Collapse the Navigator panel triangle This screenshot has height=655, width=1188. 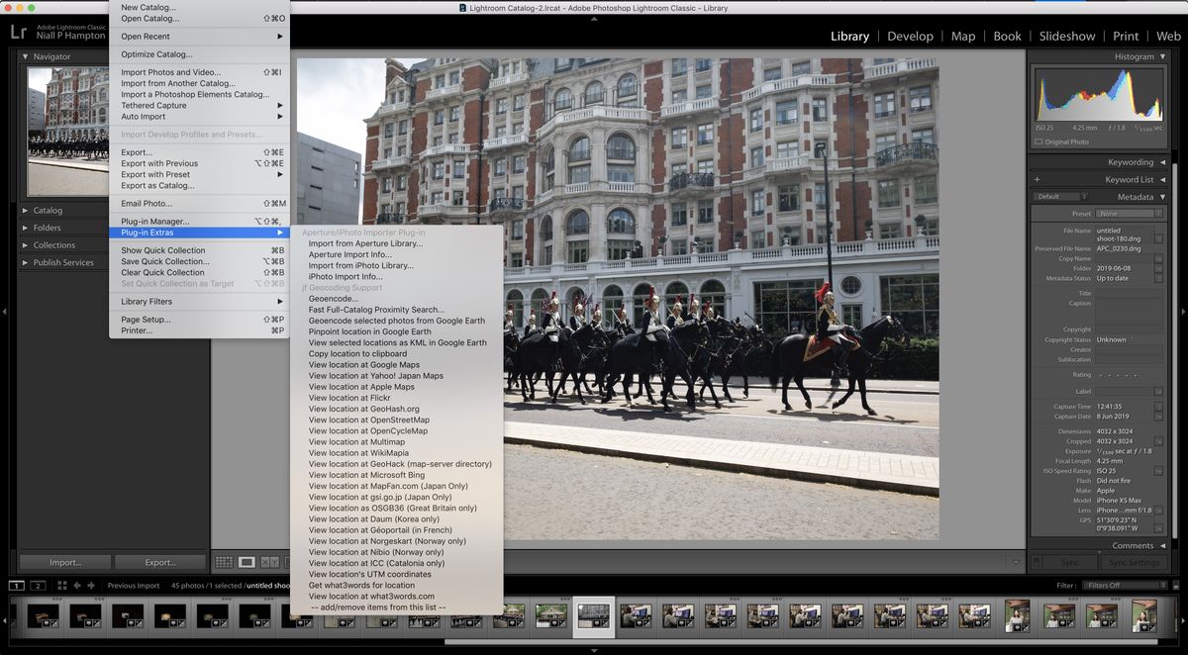click(x=26, y=56)
